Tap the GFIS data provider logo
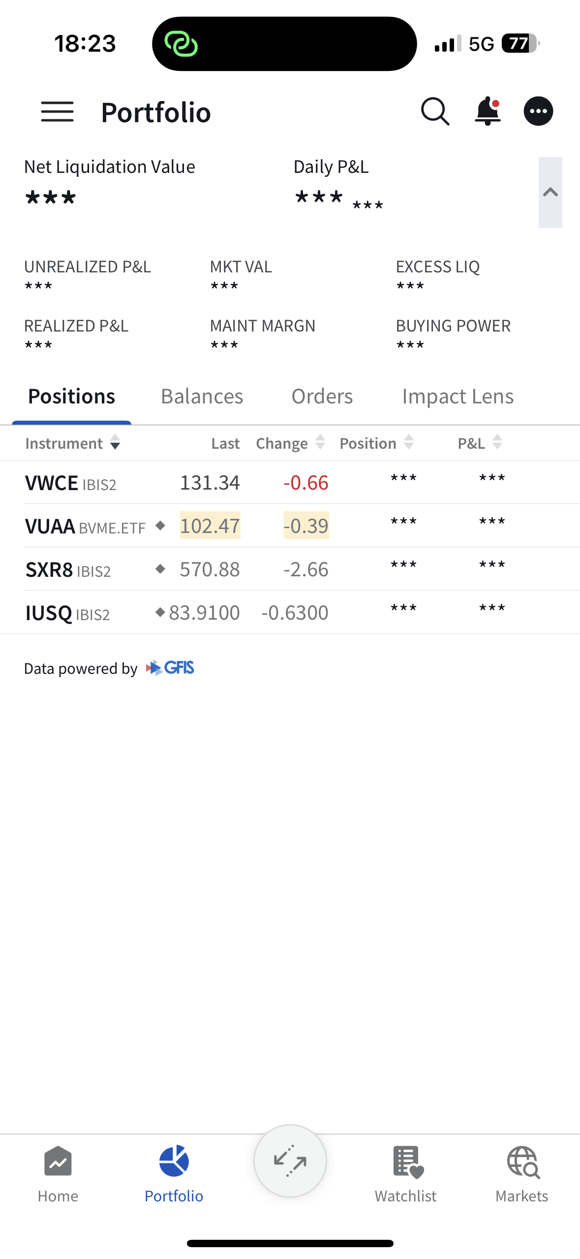Viewport: 580px width, 1259px height. (170, 668)
